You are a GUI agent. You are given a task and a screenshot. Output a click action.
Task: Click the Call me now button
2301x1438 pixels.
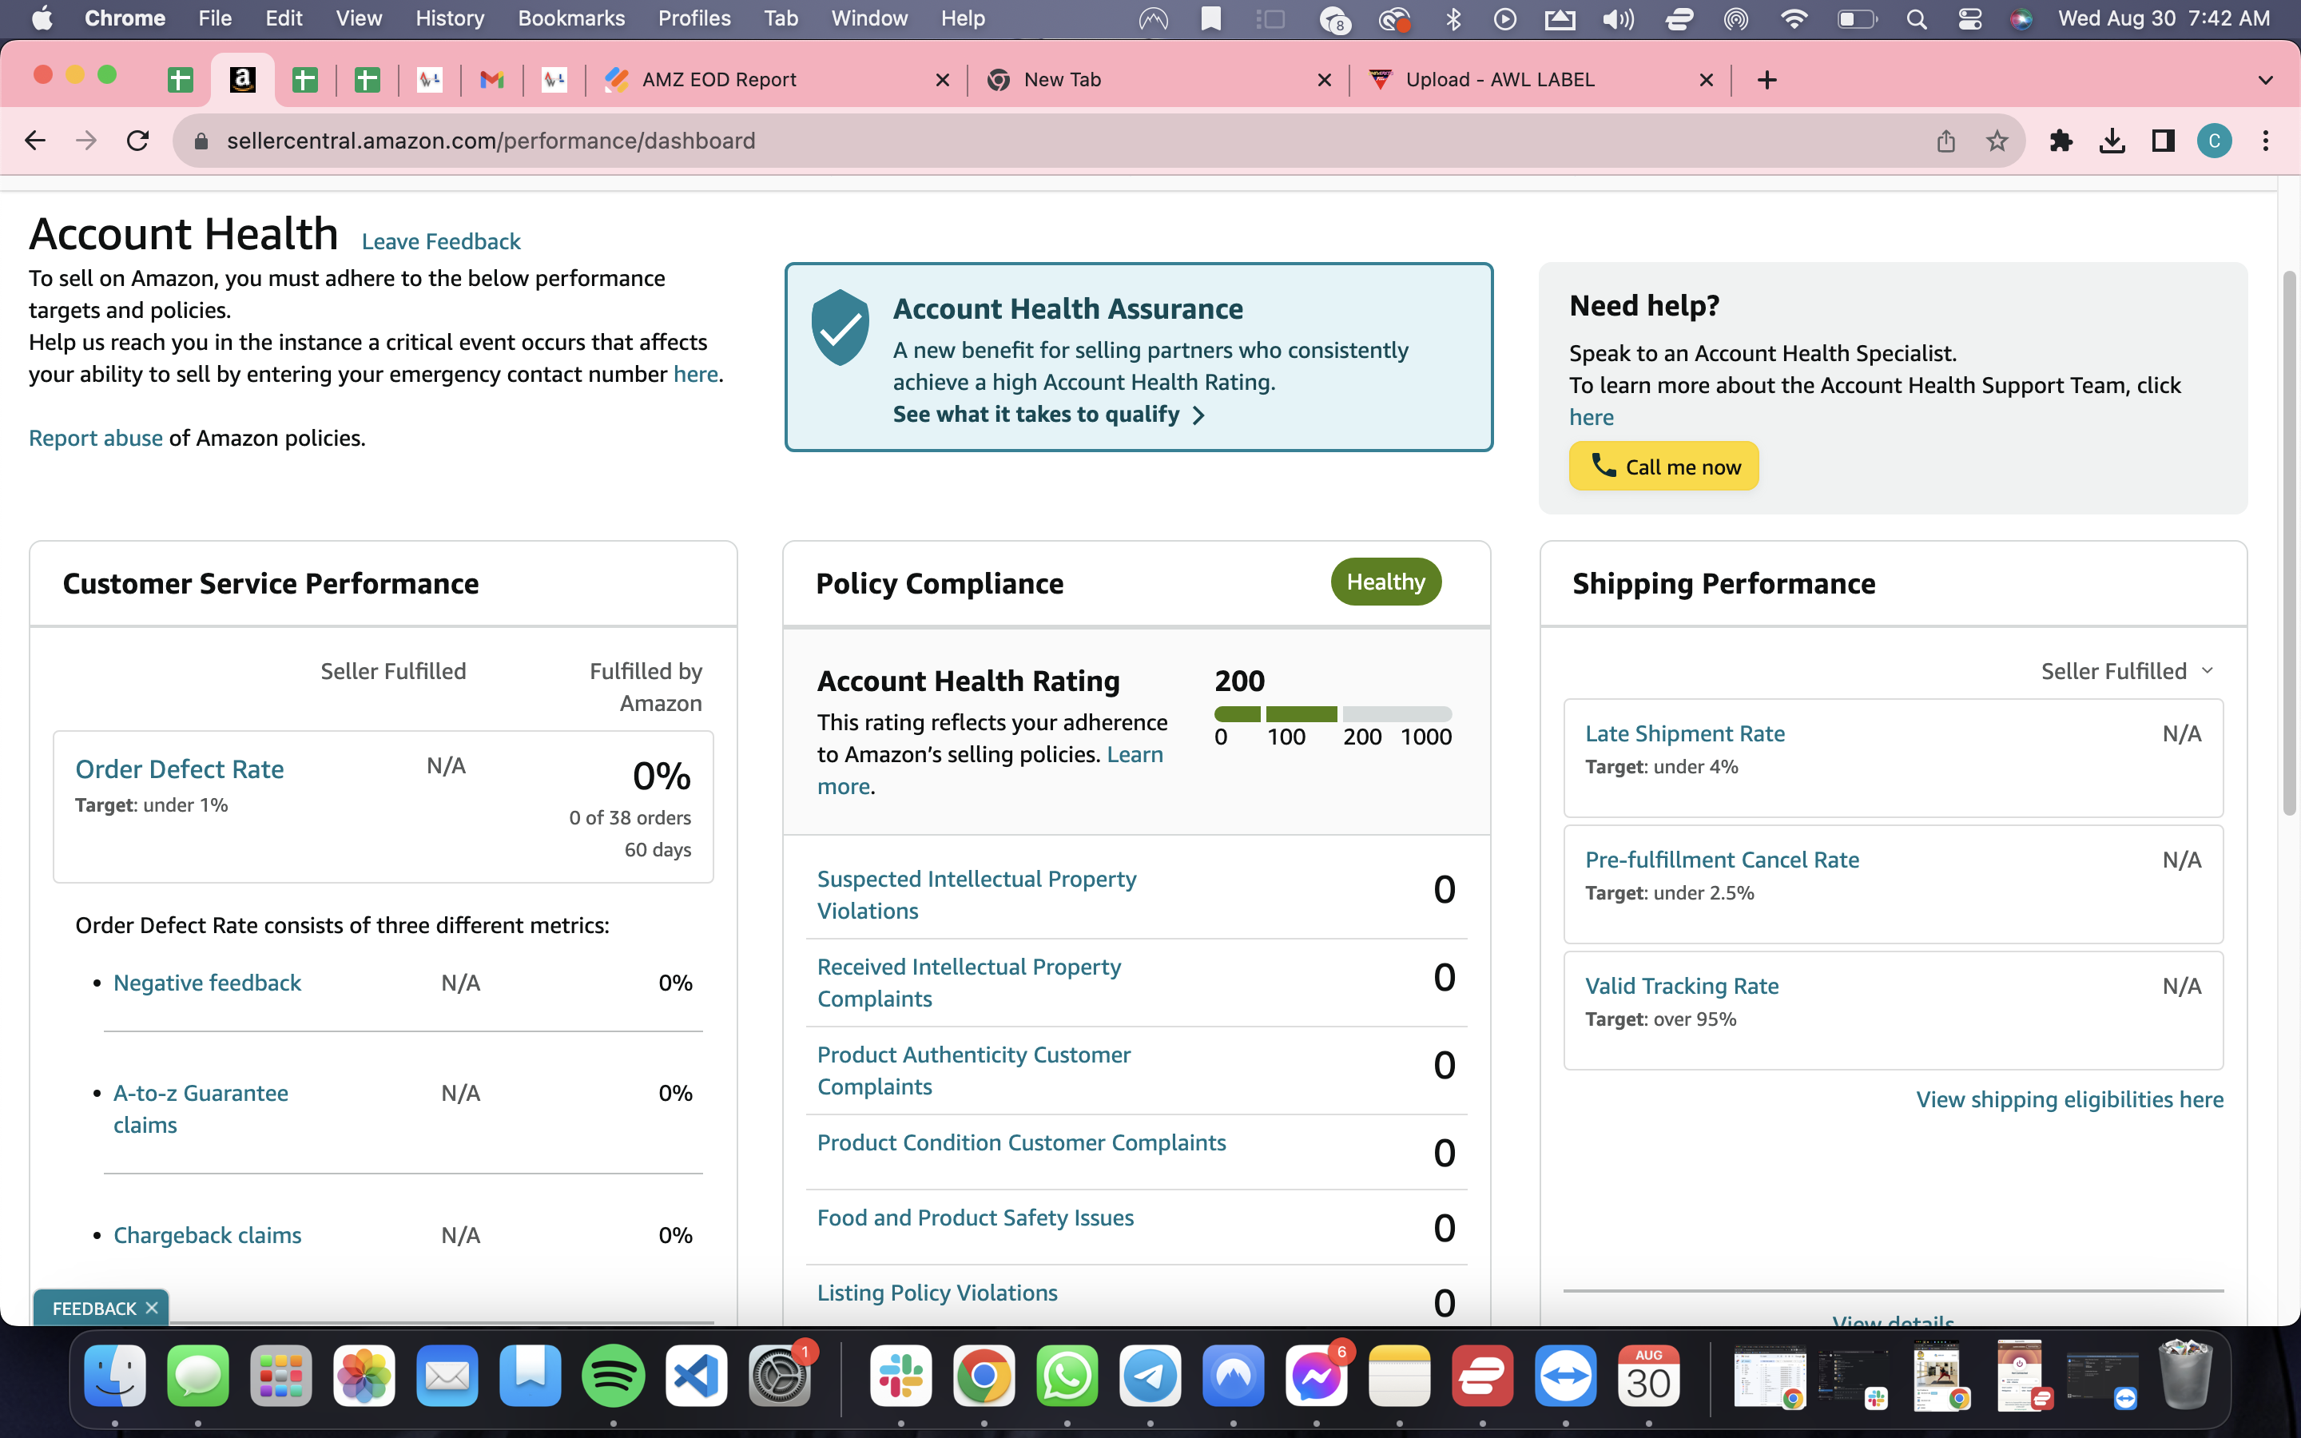coord(1664,466)
